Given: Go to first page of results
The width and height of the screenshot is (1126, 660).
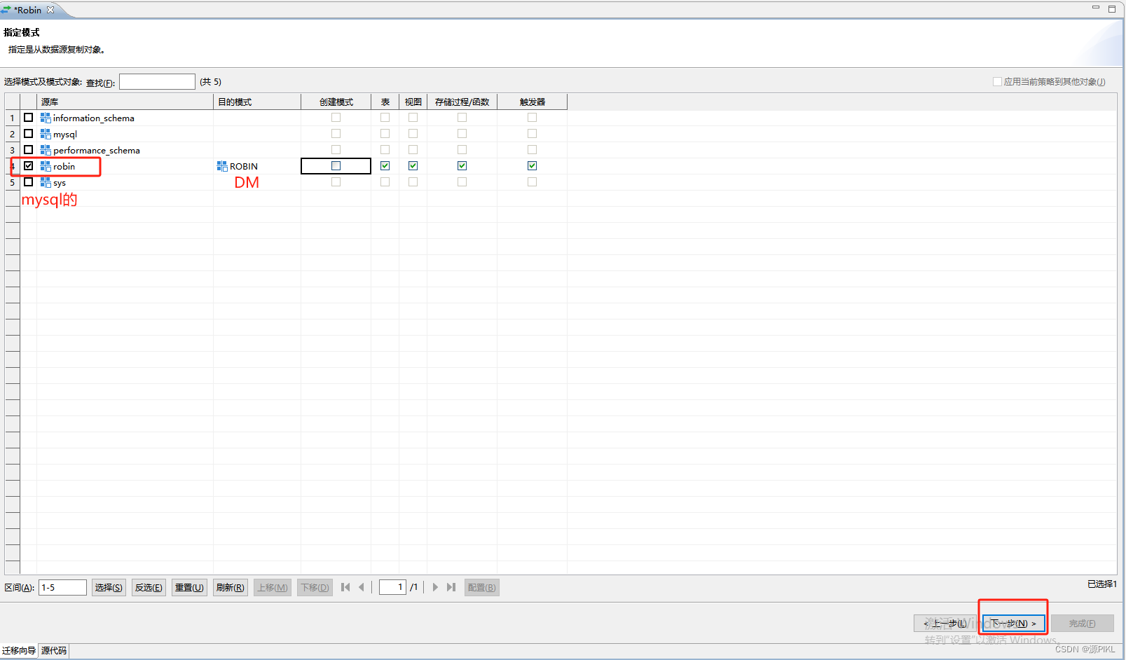Looking at the screenshot, I should [345, 587].
